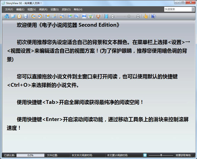The width and height of the screenshot is (197, 159).
Task: Go forward with the orange right arrow
Action: (40, 16)
